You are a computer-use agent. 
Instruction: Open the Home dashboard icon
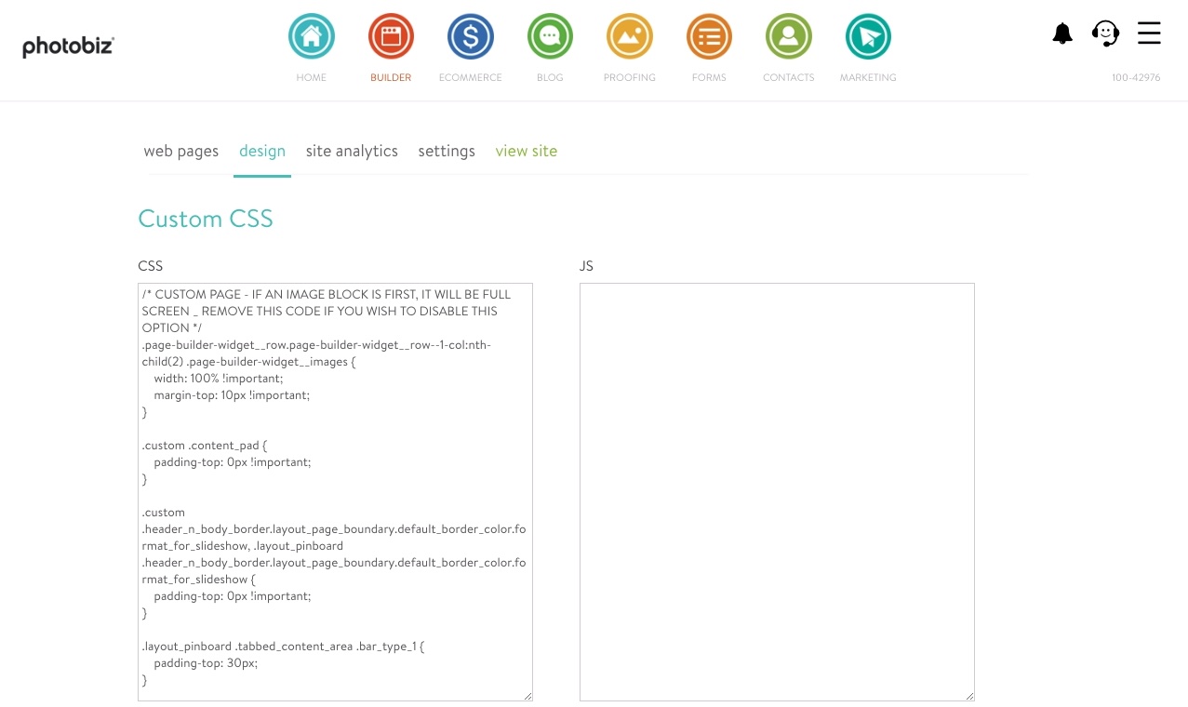312,37
